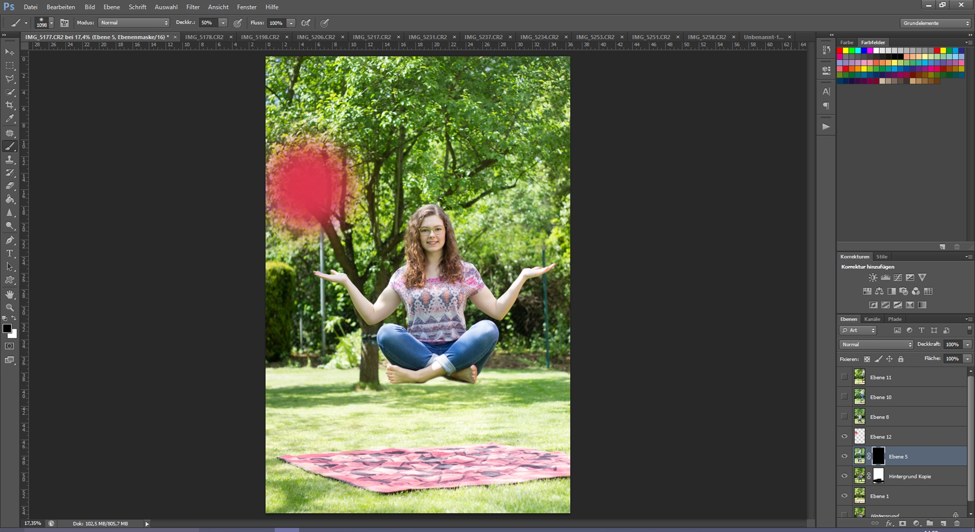The image size is (975, 532).
Task: Switch to the Kanäle panel tab
Action: click(872, 319)
